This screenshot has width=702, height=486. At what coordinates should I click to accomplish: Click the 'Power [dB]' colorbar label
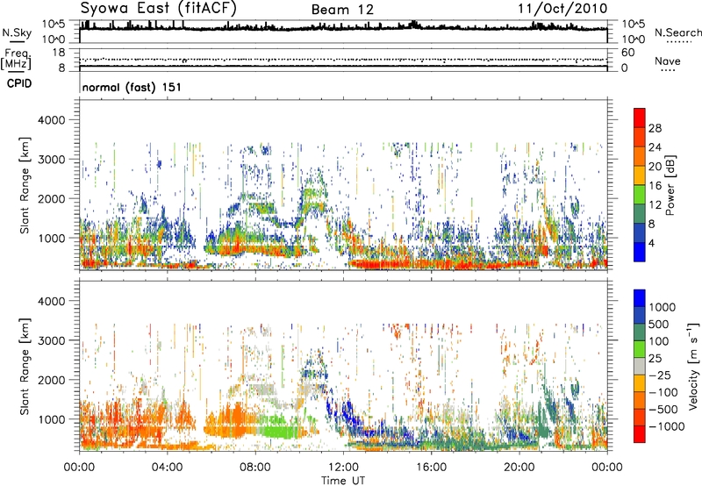point(670,185)
